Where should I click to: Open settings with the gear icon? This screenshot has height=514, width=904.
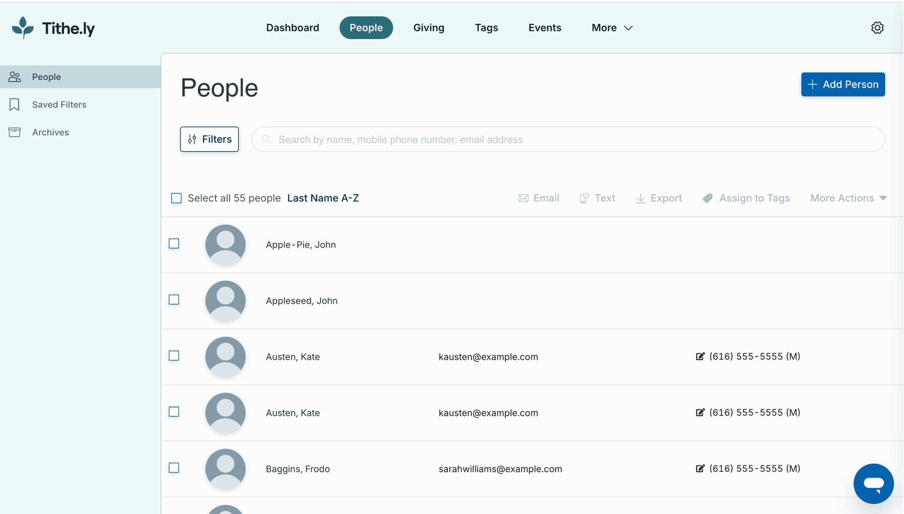(x=878, y=28)
